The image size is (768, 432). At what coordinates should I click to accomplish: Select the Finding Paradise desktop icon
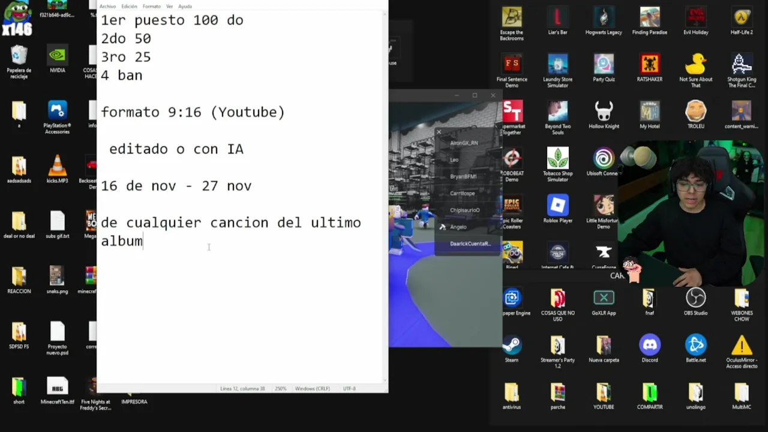(650, 21)
